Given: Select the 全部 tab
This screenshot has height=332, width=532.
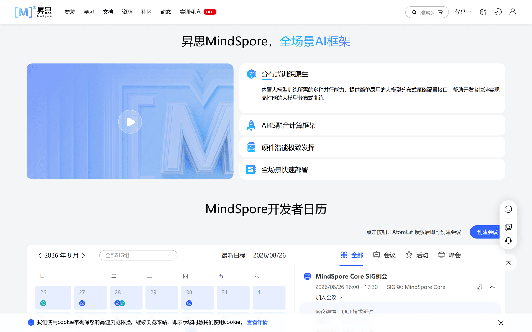Looking at the screenshot, I should coord(352,255).
